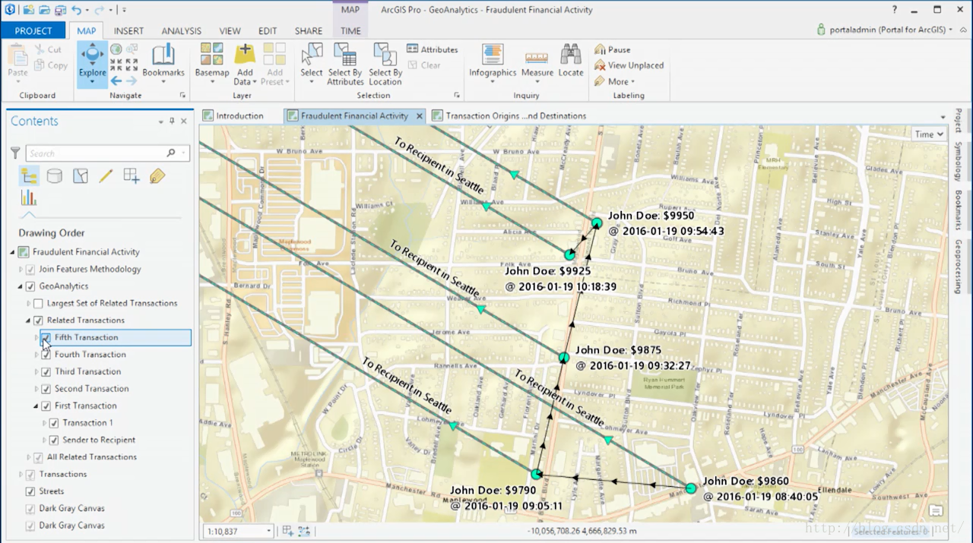The image size is (973, 543).
Task: Switch to the EDIT ribbon tab
Action: pos(268,30)
